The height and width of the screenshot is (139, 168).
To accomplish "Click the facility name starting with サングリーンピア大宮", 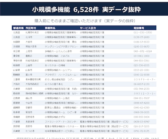I will [x=61, y=46].
